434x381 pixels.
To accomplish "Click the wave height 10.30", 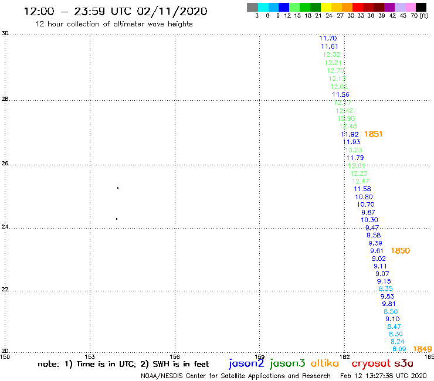I will point(369,220).
